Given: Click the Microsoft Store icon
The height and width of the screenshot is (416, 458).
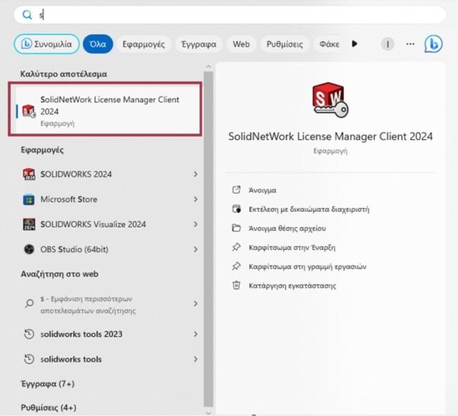Looking at the screenshot, I should (29, 200).
